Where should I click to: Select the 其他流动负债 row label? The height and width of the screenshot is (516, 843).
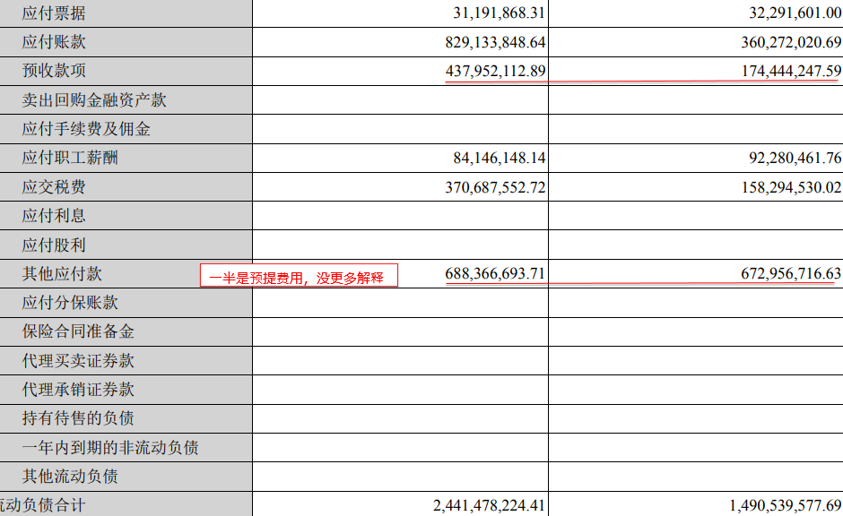coord(70,477)
